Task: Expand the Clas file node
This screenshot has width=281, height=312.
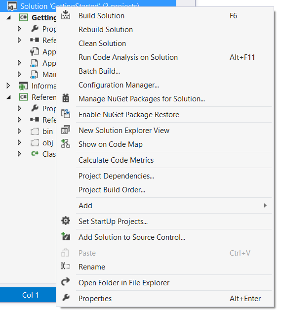Action: 19,154
